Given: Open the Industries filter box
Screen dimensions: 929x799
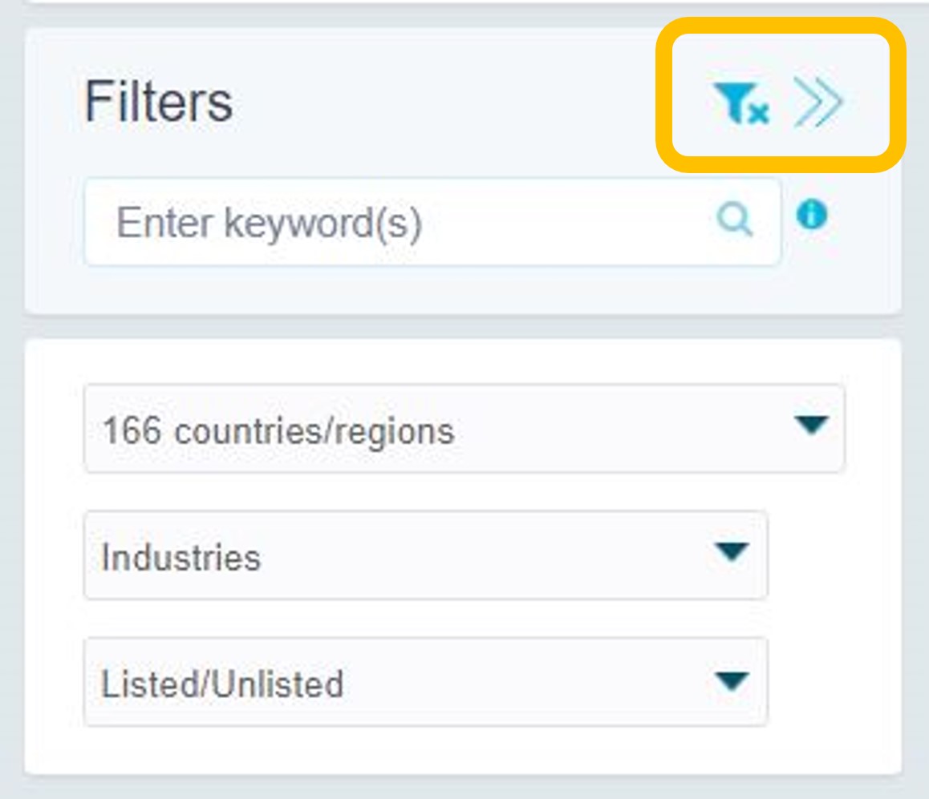Looking at the screenshot, I should click(x=425, y=555).
